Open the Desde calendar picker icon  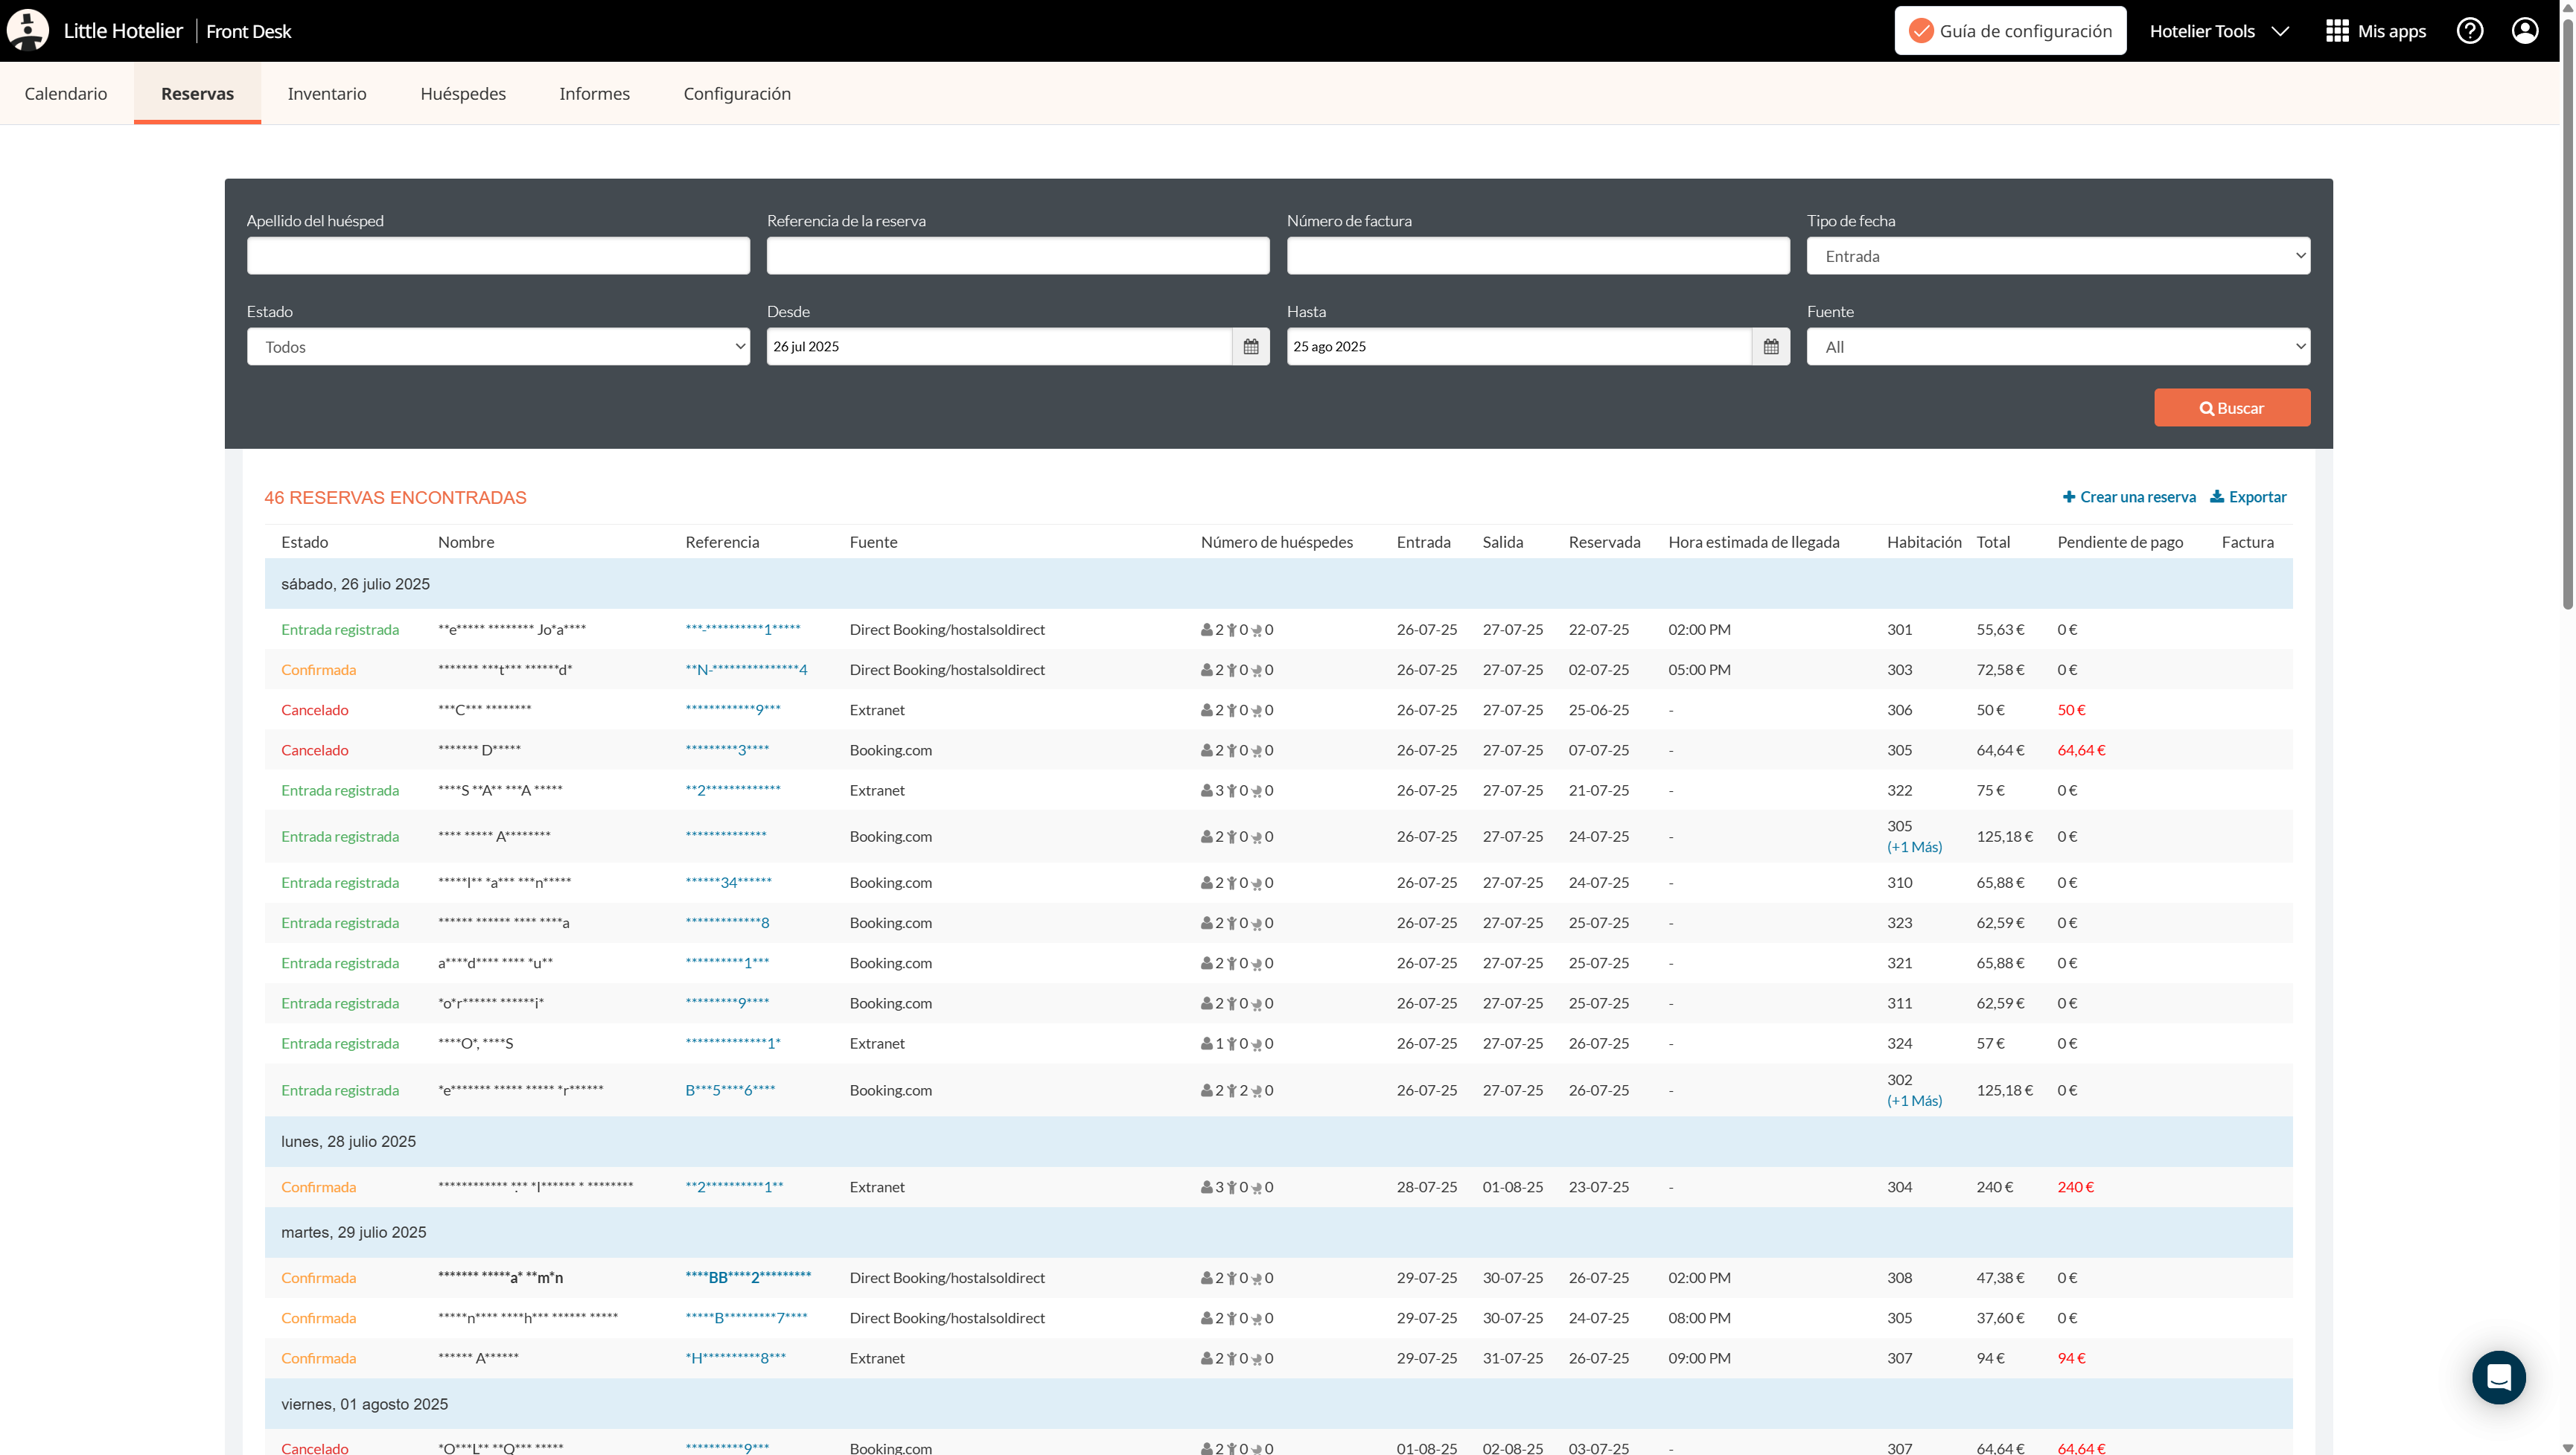pyautogui.click(x=1250, y=347)
